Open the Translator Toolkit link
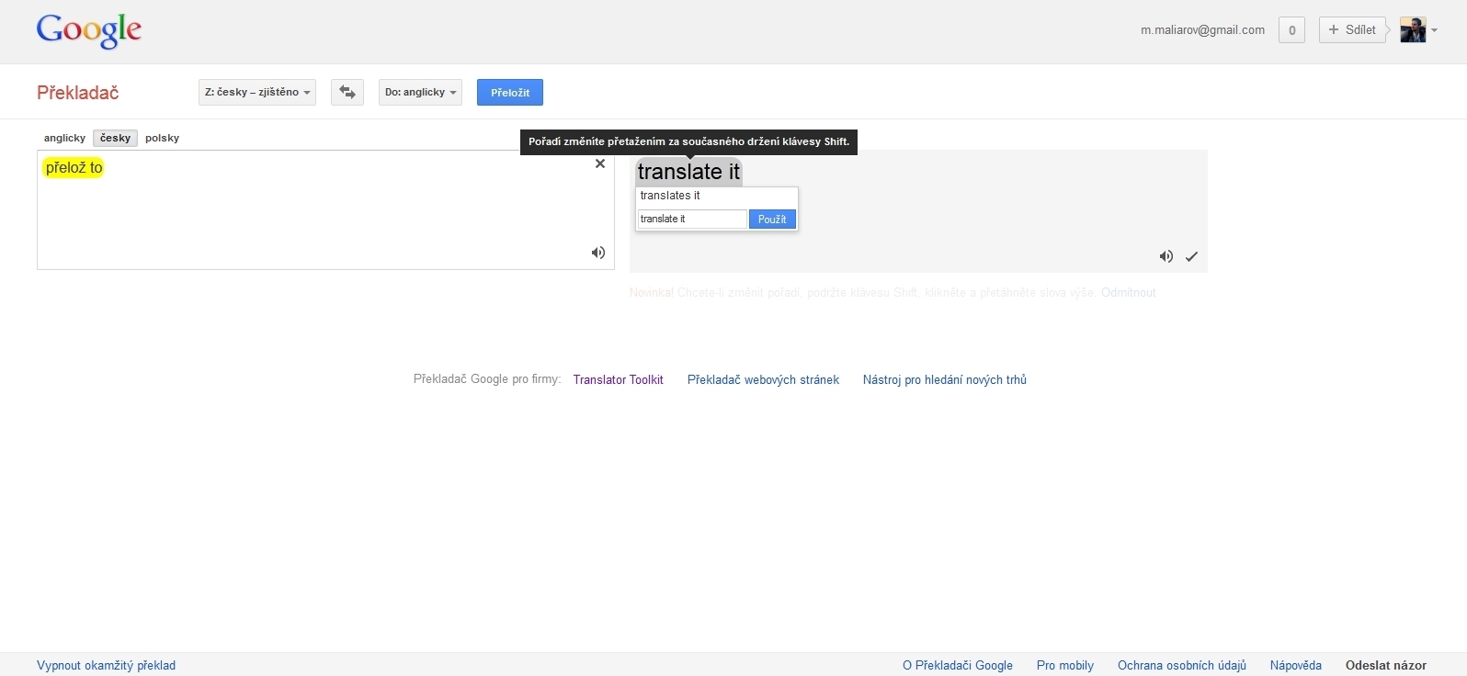The image size is (1467, 676). (x=618, y=379)
